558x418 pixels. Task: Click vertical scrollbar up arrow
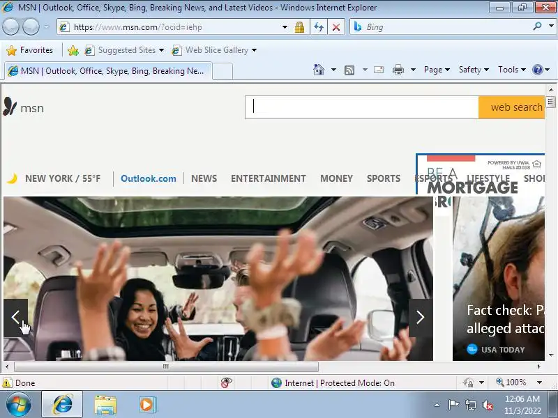pyautogui.click(x=551, y=90)
